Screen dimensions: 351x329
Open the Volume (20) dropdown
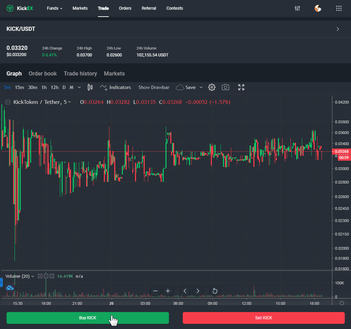click(x=33, y=276)
